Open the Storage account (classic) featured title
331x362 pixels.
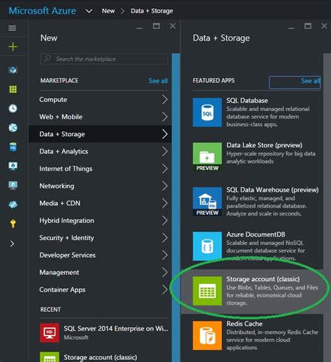[263, 279]
